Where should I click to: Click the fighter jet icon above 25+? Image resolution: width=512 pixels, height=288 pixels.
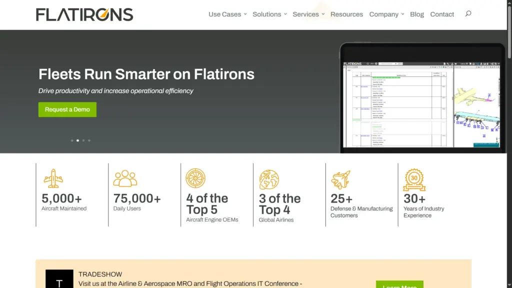[341, 179]
